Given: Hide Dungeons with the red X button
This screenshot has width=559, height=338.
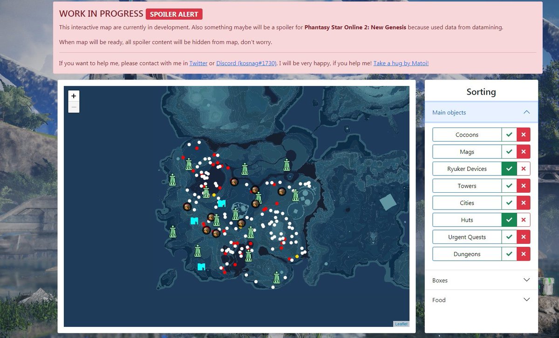Looking at the screenshot, I should pos(523,254).
